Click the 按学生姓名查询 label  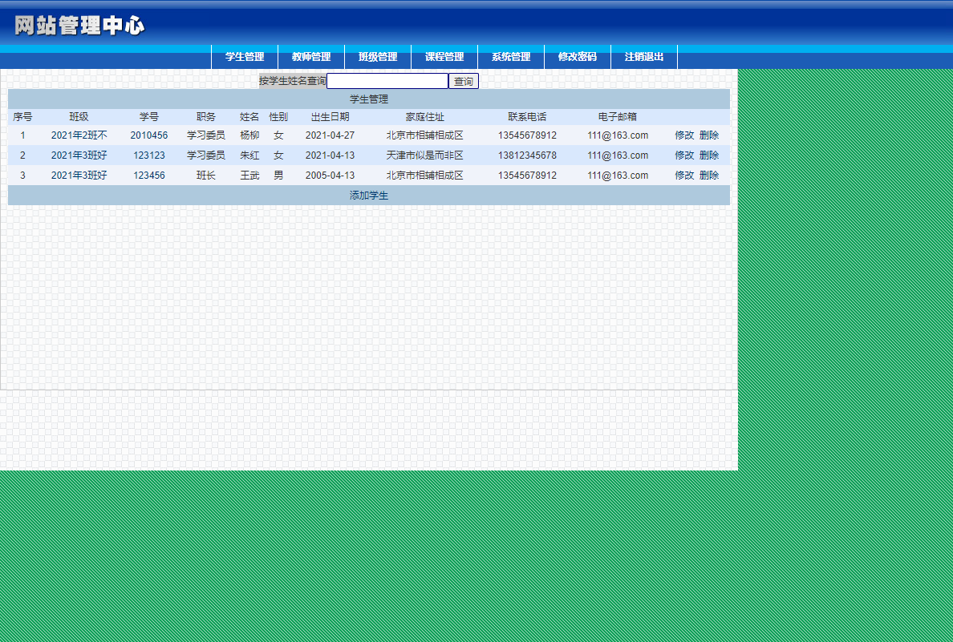[292, 81]
